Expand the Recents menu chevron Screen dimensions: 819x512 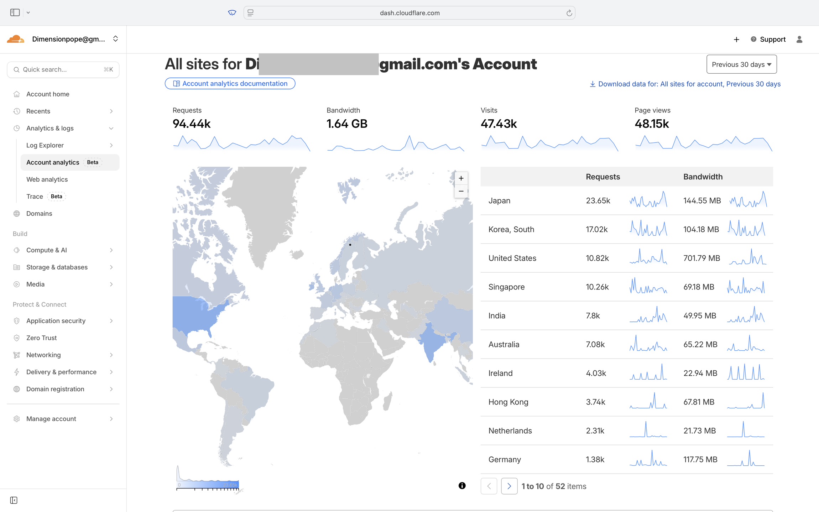(x=111, y=111)
